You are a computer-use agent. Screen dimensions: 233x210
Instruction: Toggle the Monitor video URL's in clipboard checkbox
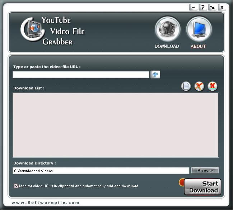tap(16, 186)
